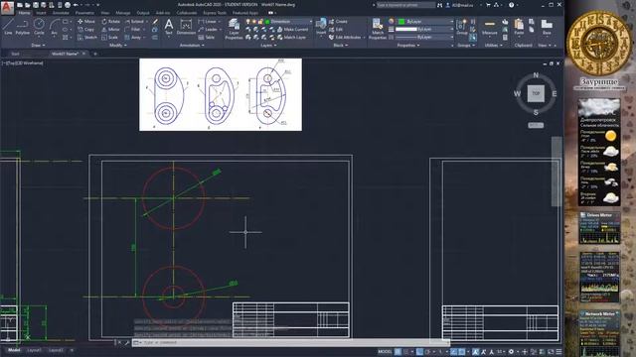Click the Fillet button
636x357 pixels.
[133, 29]
